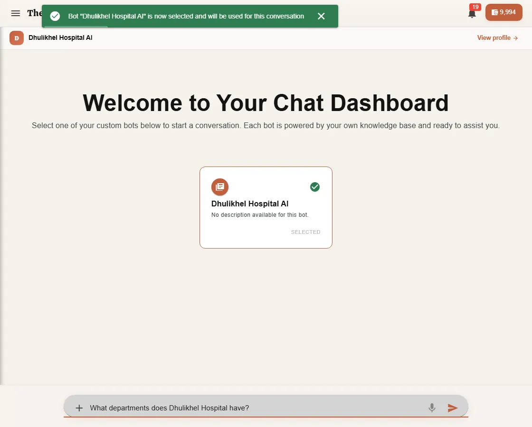The width and height of the screenshot is (532, 427).
Task: Click the arrow beside View profile
Action: tap(515, 38)
